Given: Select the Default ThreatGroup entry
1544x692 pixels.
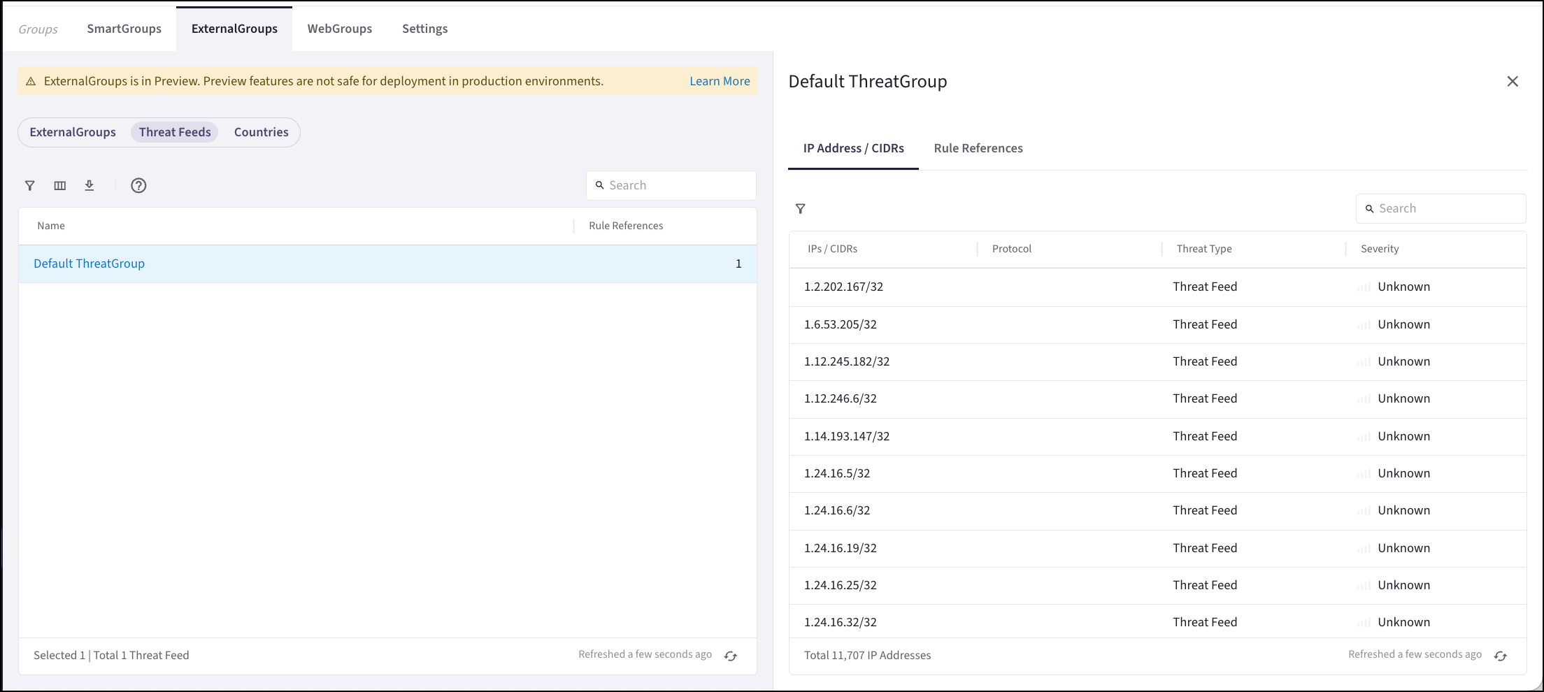Looking at the screenshot, I should coord(89,264).
